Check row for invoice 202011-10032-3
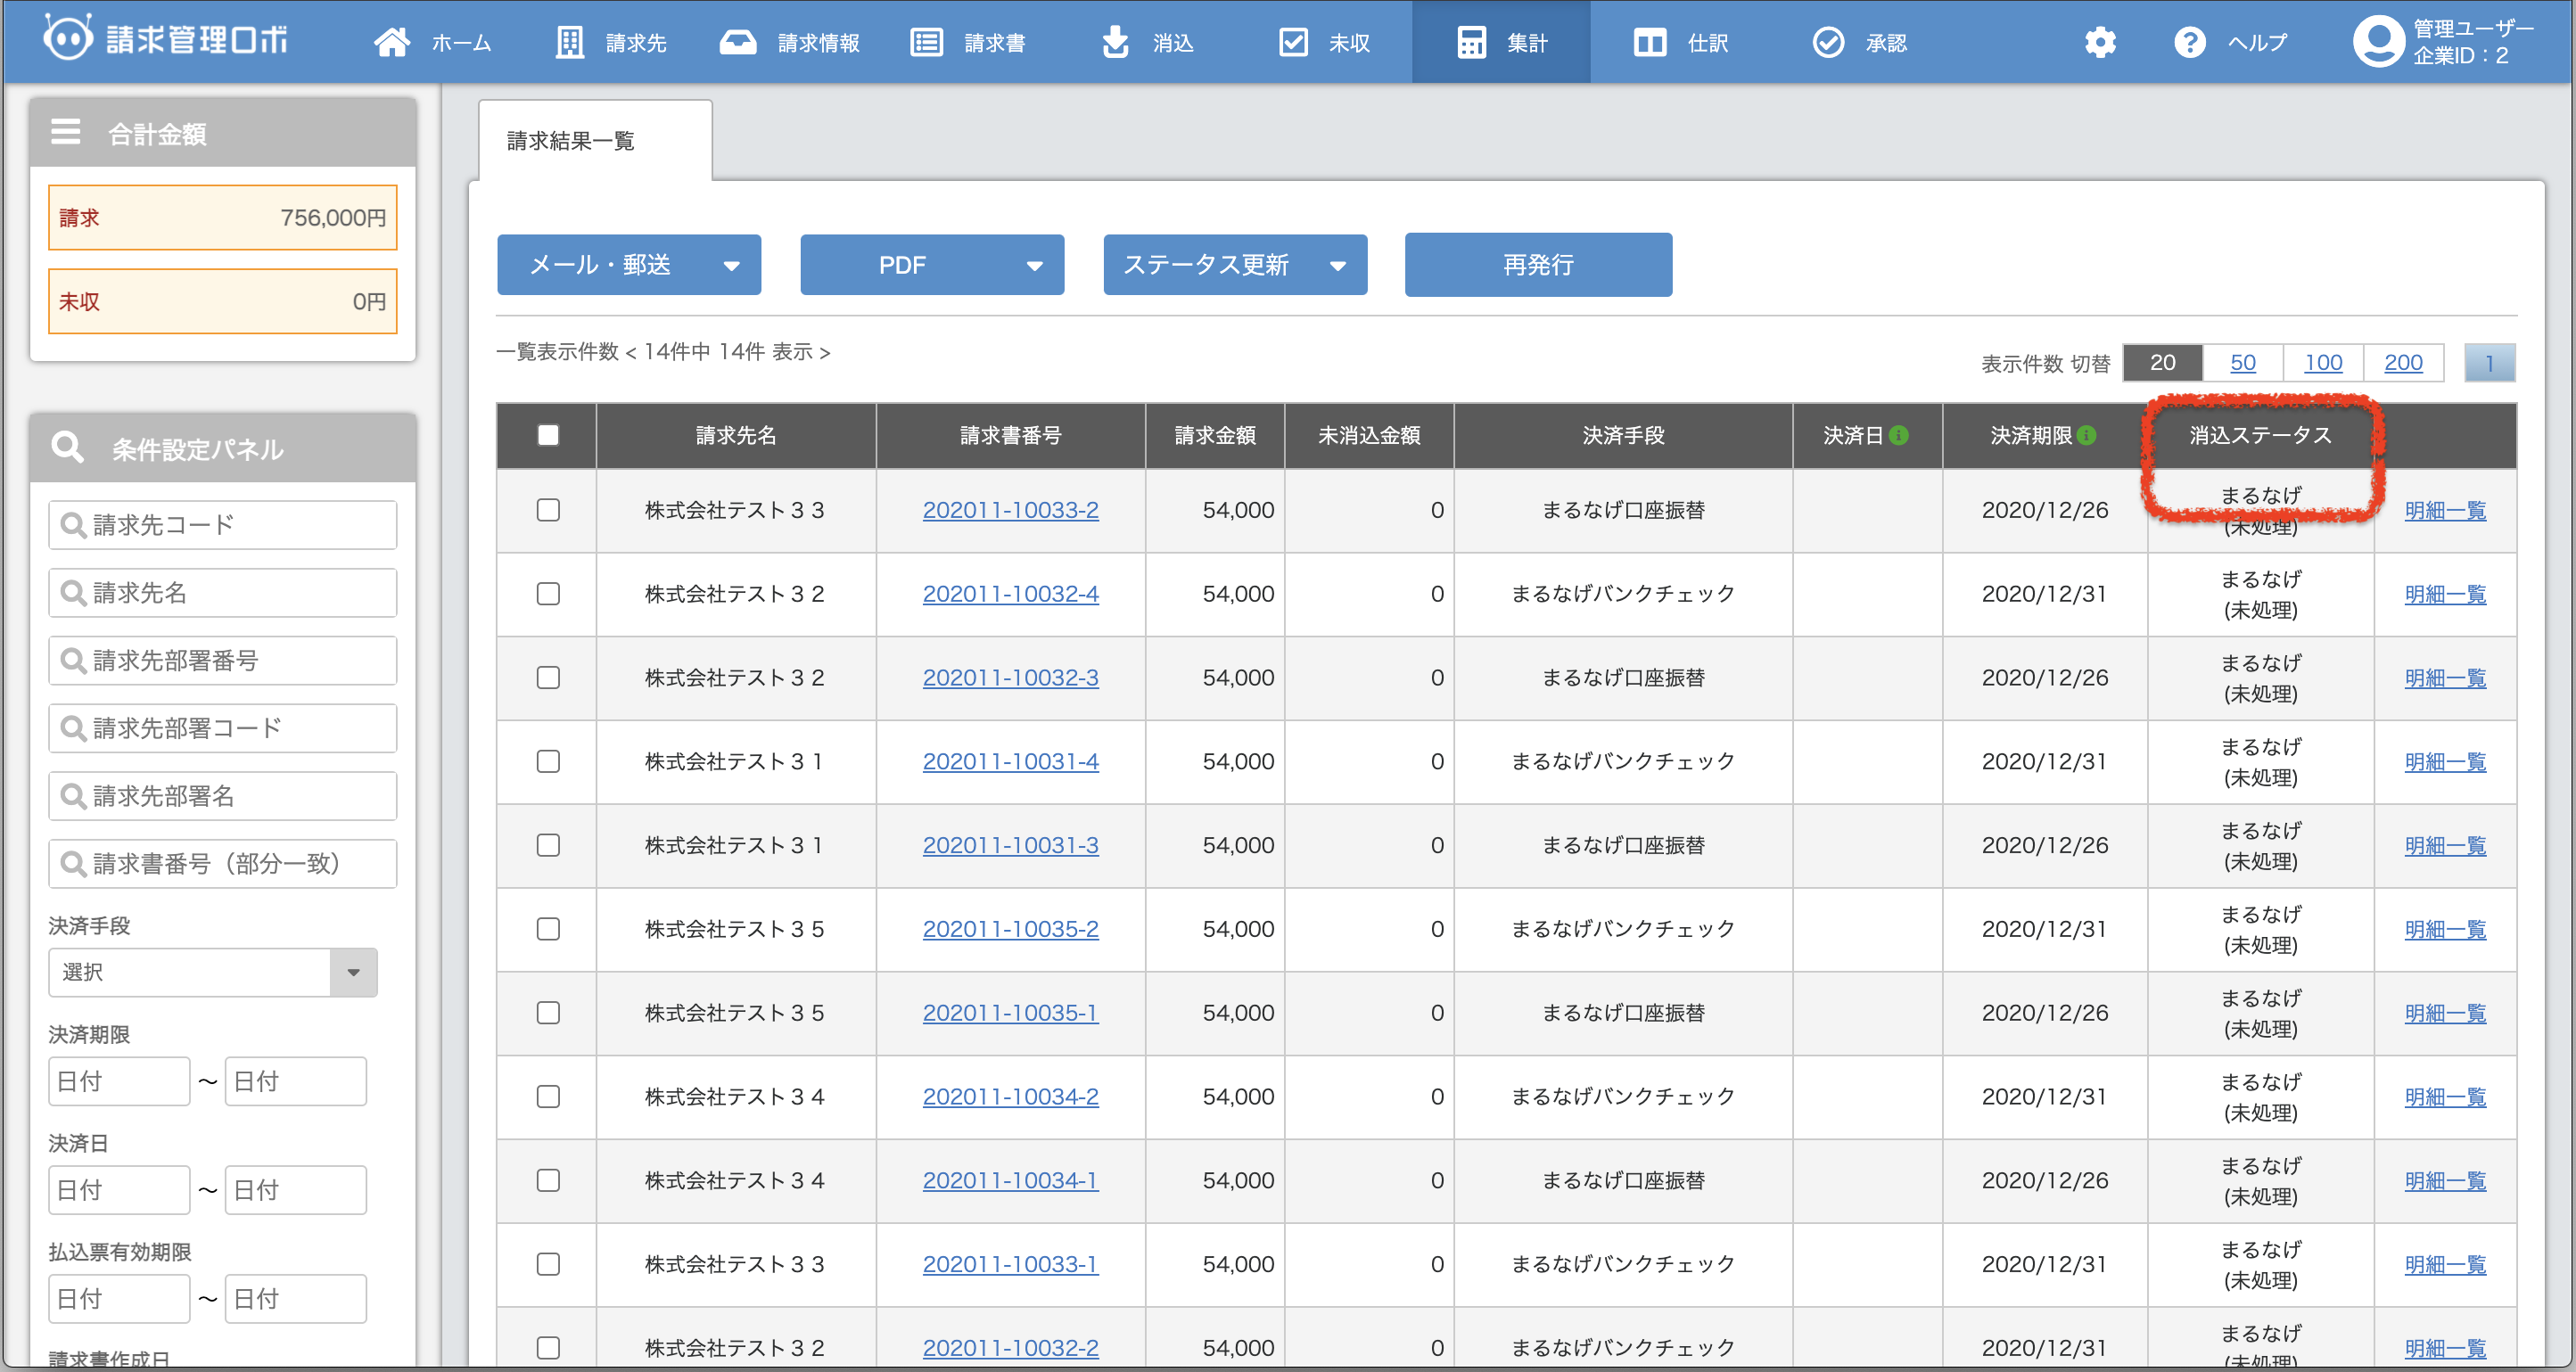The width and height of the screenshot is (2576, 1372). coord(548,678)
